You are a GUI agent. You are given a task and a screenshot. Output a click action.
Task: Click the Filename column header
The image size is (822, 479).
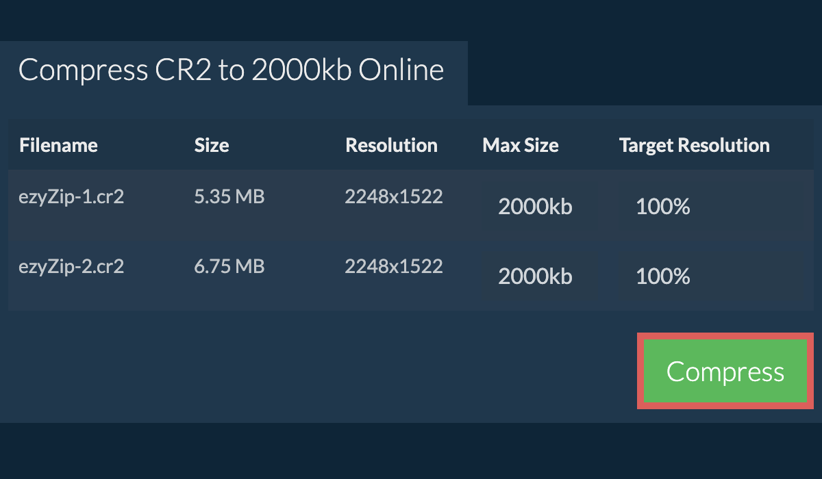tap(58, 145)
